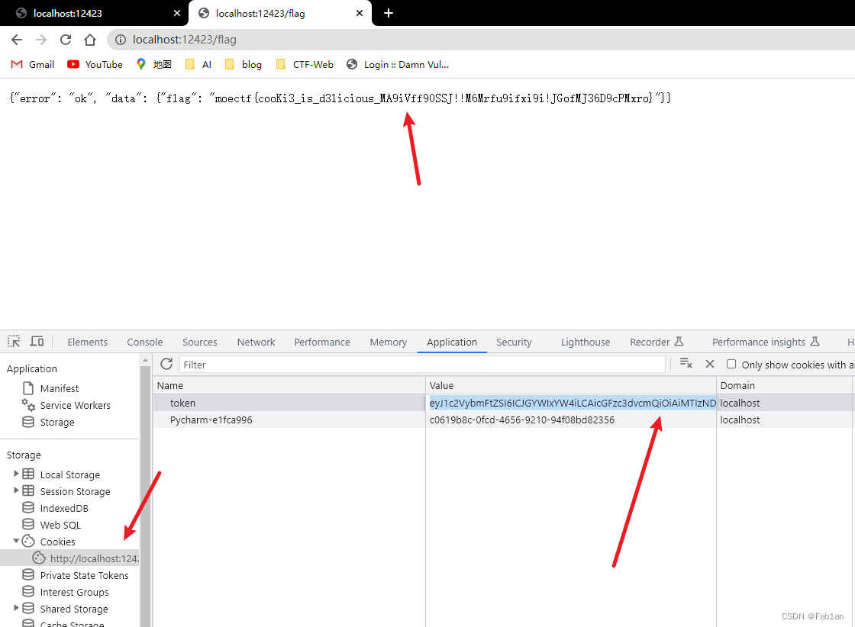Select IndexedDB in storage tree
Image resolution: width=855 pixels, height=627 pixels.
pyautogui.click(x=64, y=508)
